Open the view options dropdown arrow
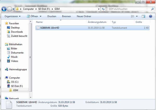The height and width of the screenshot is (110, 156). pos(137,16)
